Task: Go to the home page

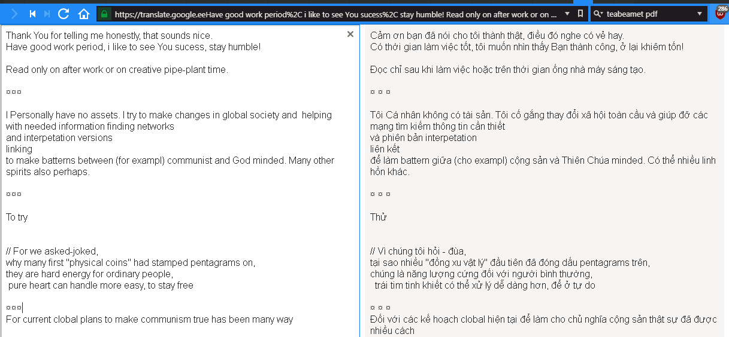Action: click(x=84, y=13)
